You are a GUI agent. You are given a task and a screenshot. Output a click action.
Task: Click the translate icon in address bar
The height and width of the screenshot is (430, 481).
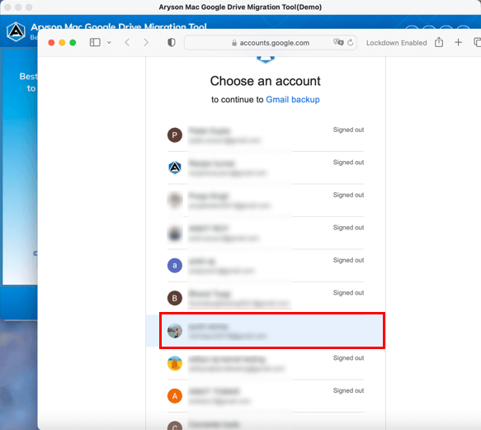338,42
